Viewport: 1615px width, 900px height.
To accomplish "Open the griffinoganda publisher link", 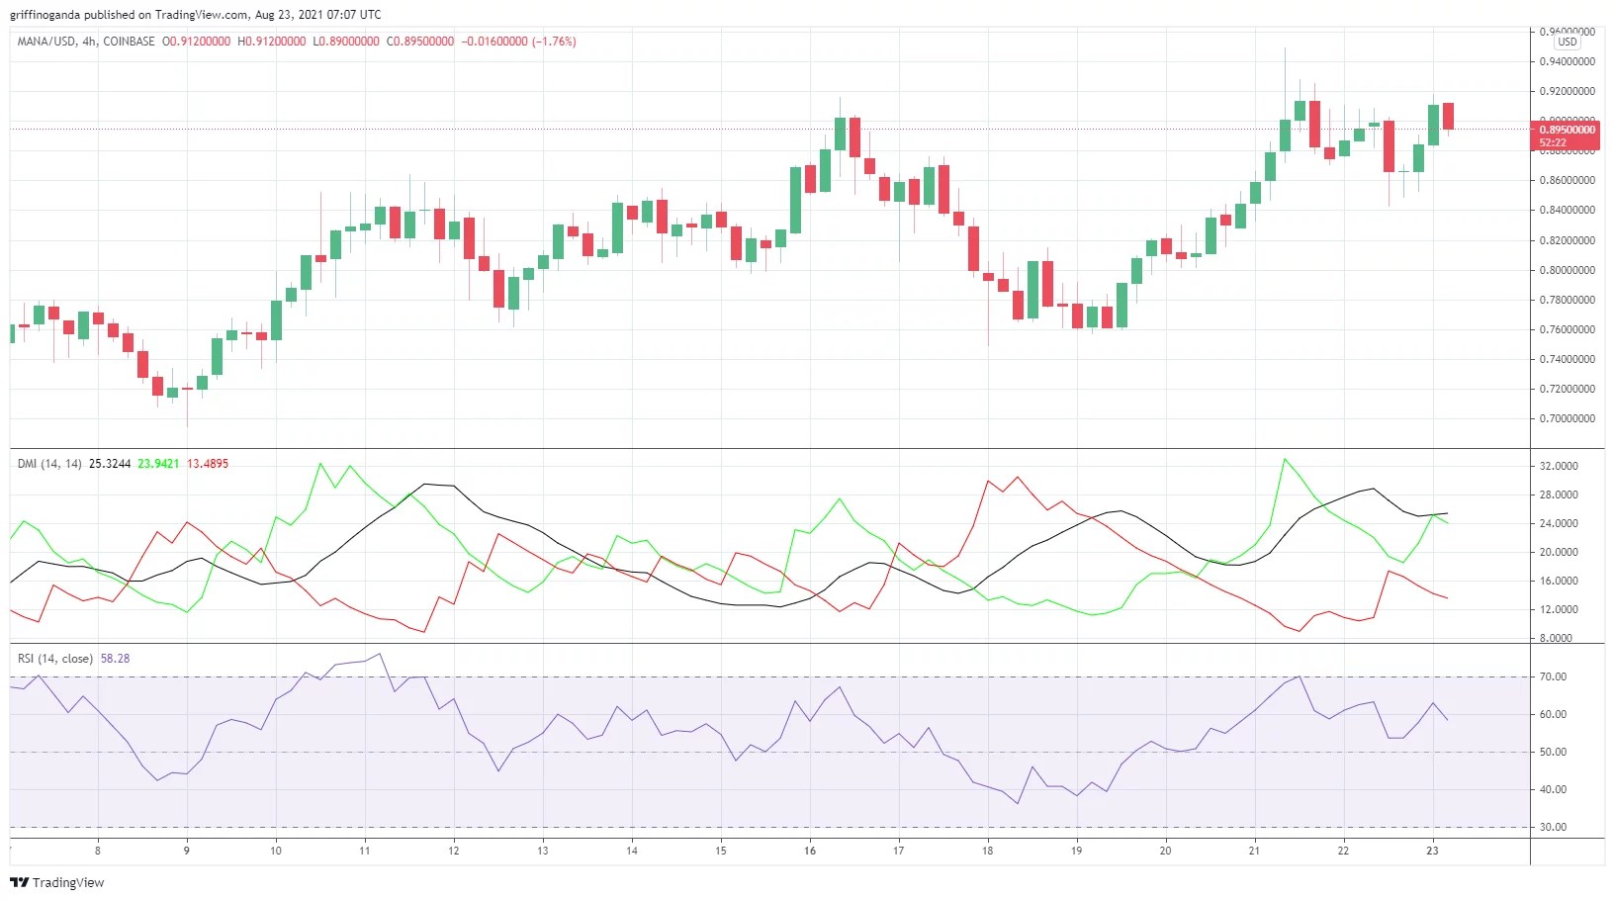I will pyautogui.click(x=45, y=14).
